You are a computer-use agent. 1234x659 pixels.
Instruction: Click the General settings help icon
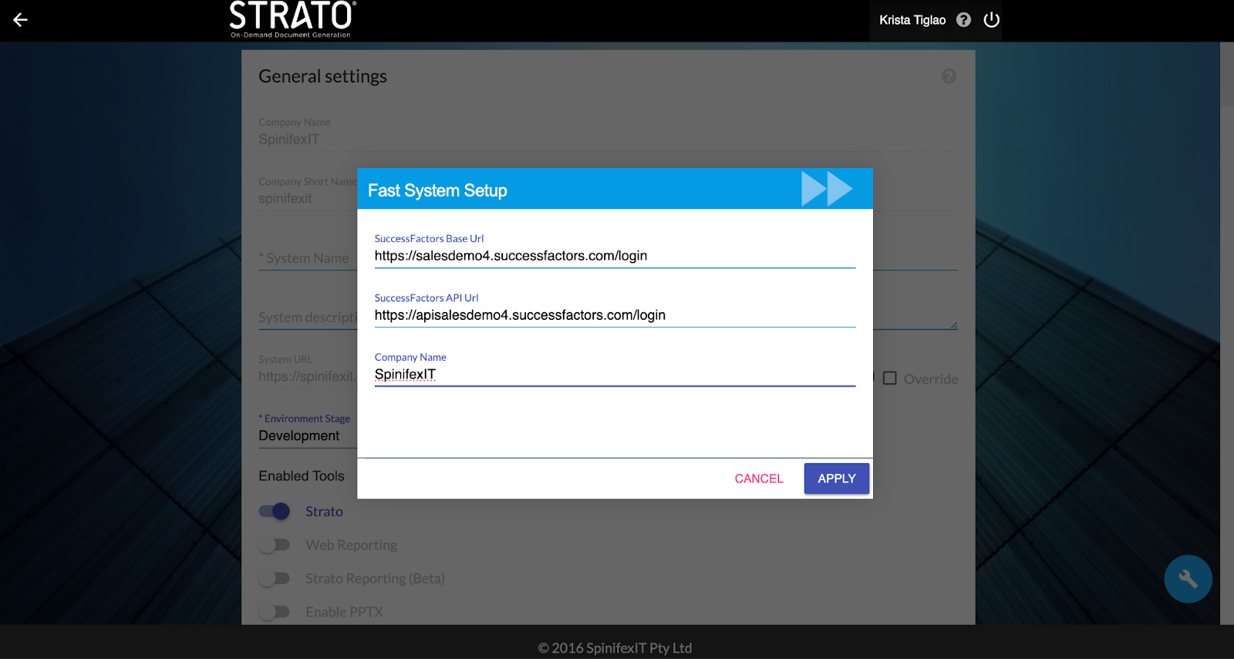click(949, 76)
